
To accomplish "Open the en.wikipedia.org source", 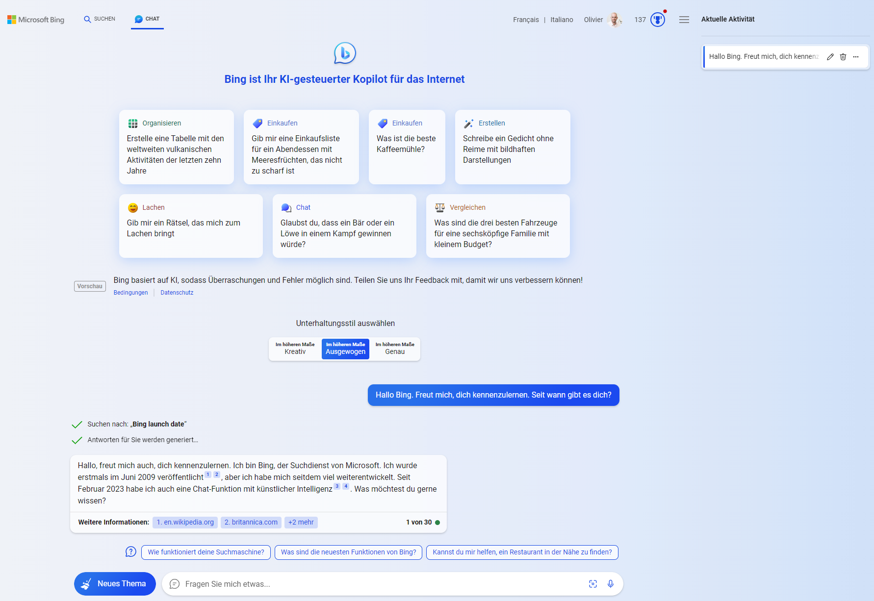I will point(185,523).
